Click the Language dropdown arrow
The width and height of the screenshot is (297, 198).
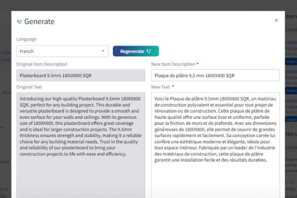point(103,51)
